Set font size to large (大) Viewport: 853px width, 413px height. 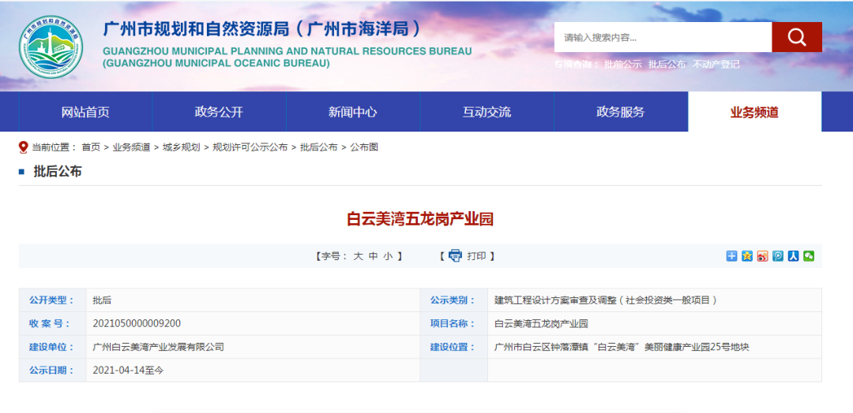click(x=358, y=256)
